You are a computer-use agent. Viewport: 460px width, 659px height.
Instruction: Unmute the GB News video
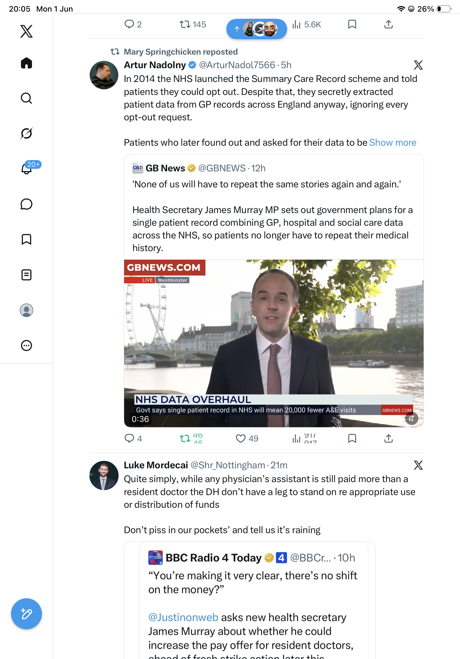coord(411,418)
